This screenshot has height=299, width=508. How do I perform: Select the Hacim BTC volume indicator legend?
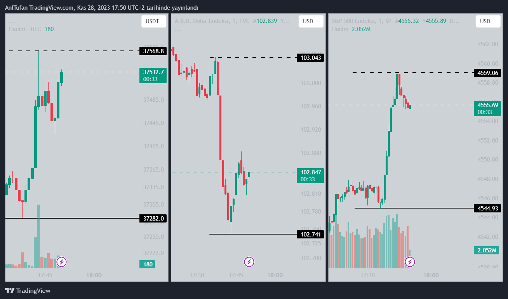coord(25,29)
